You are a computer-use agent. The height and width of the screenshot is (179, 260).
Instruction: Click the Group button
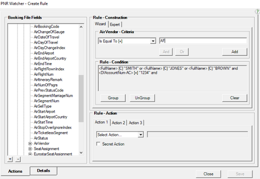[113, 98]
